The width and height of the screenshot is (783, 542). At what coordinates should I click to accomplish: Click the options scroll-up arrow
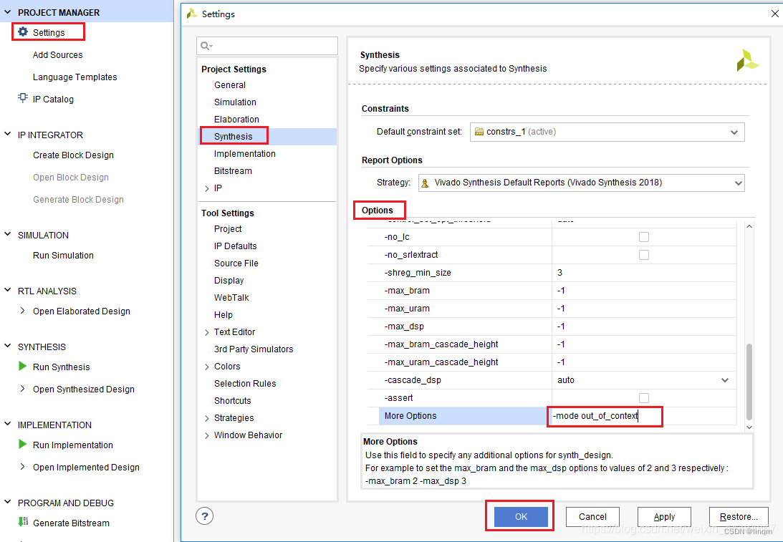point(749,226)
